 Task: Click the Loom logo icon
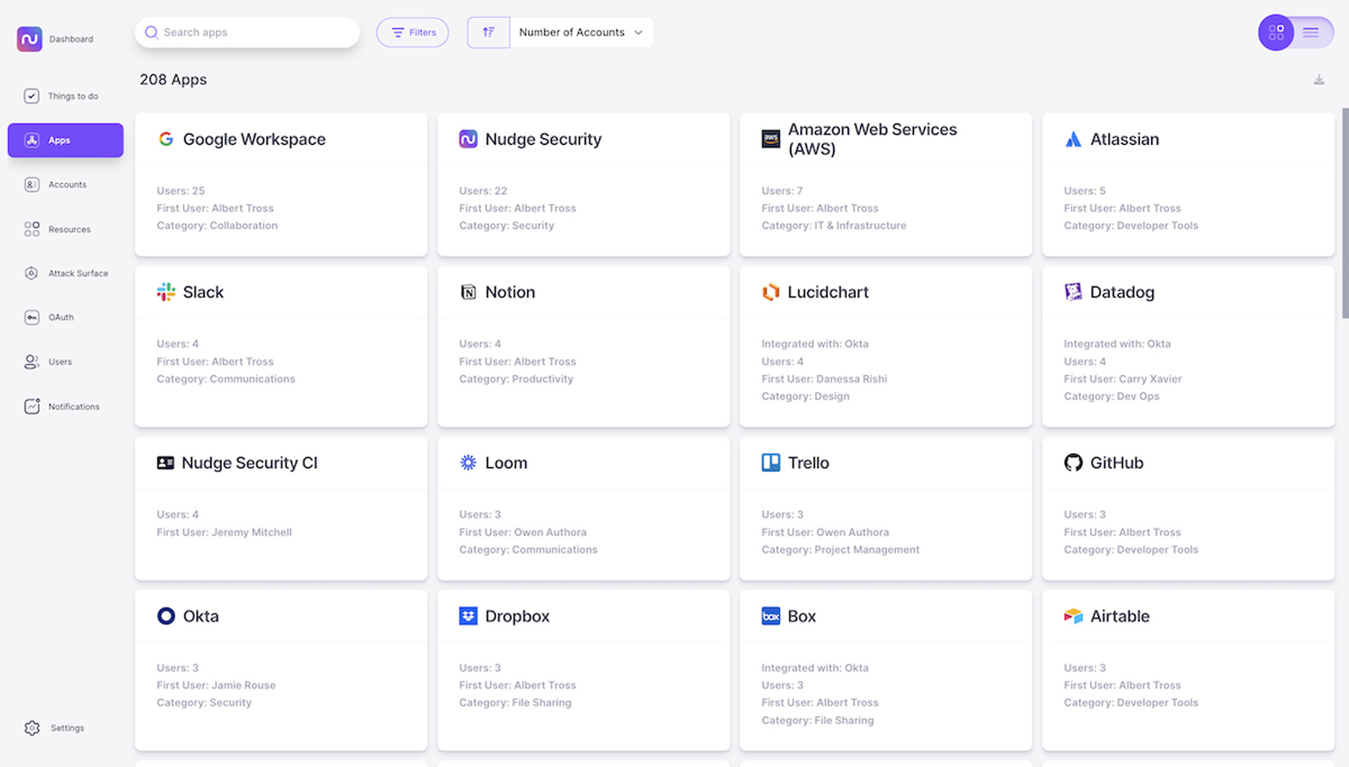[468, 463]
